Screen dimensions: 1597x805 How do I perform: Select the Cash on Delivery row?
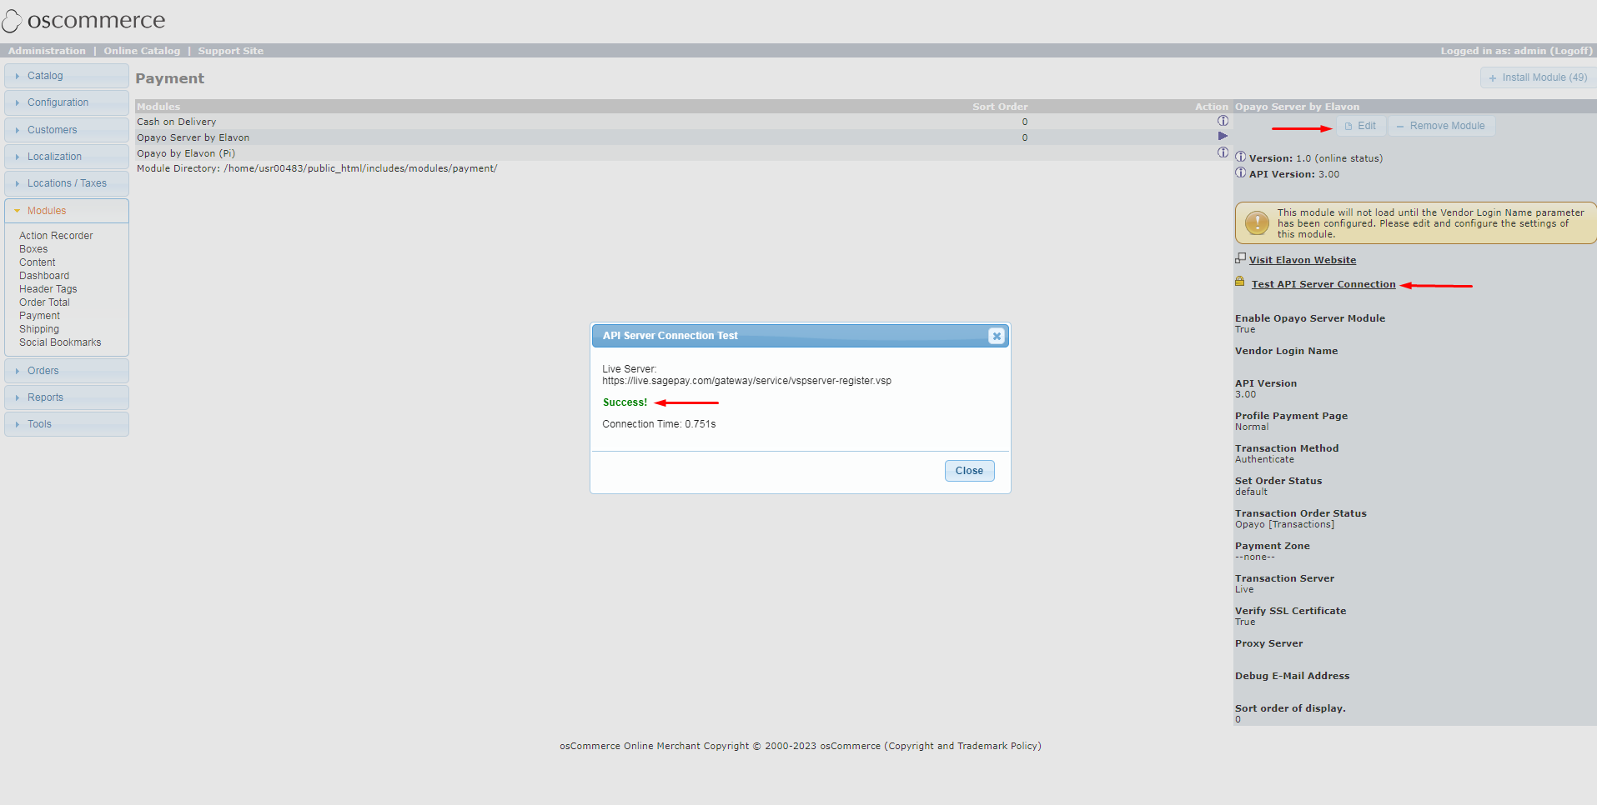tap(682, 122)
